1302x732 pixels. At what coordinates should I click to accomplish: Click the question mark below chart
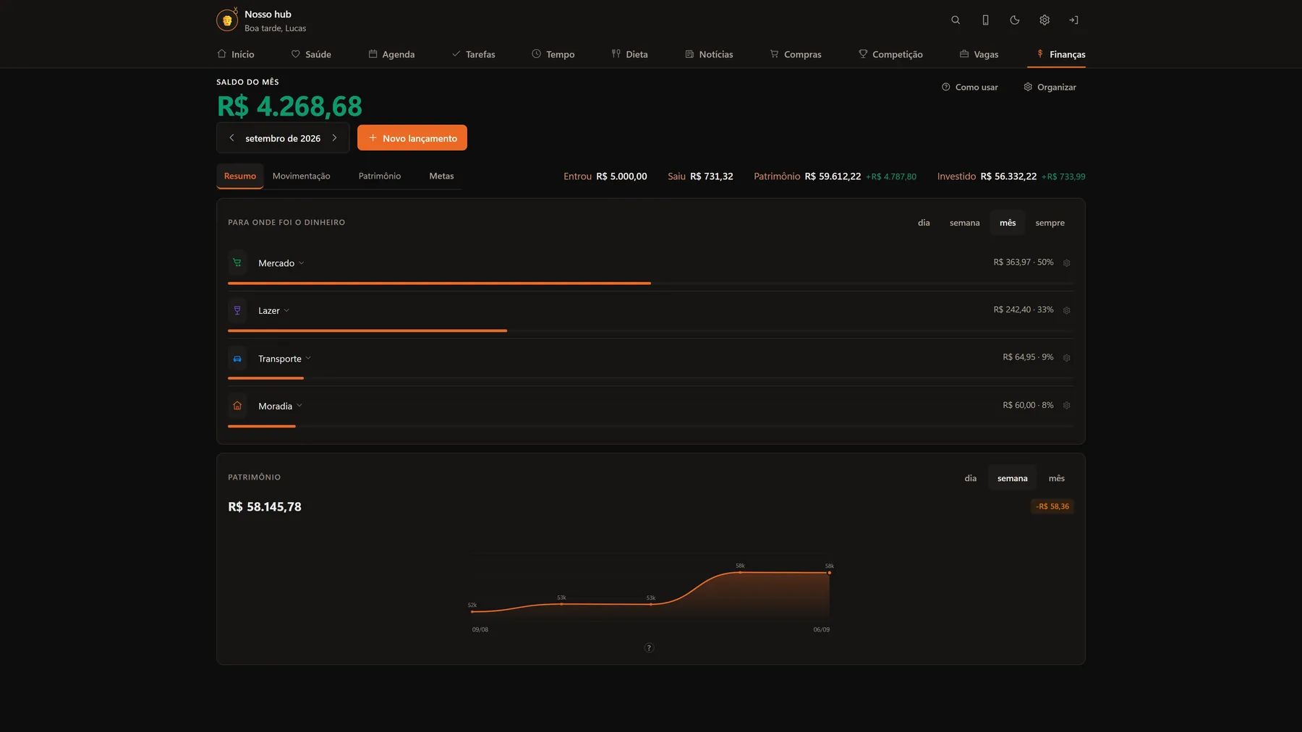[x=649, y=648]
